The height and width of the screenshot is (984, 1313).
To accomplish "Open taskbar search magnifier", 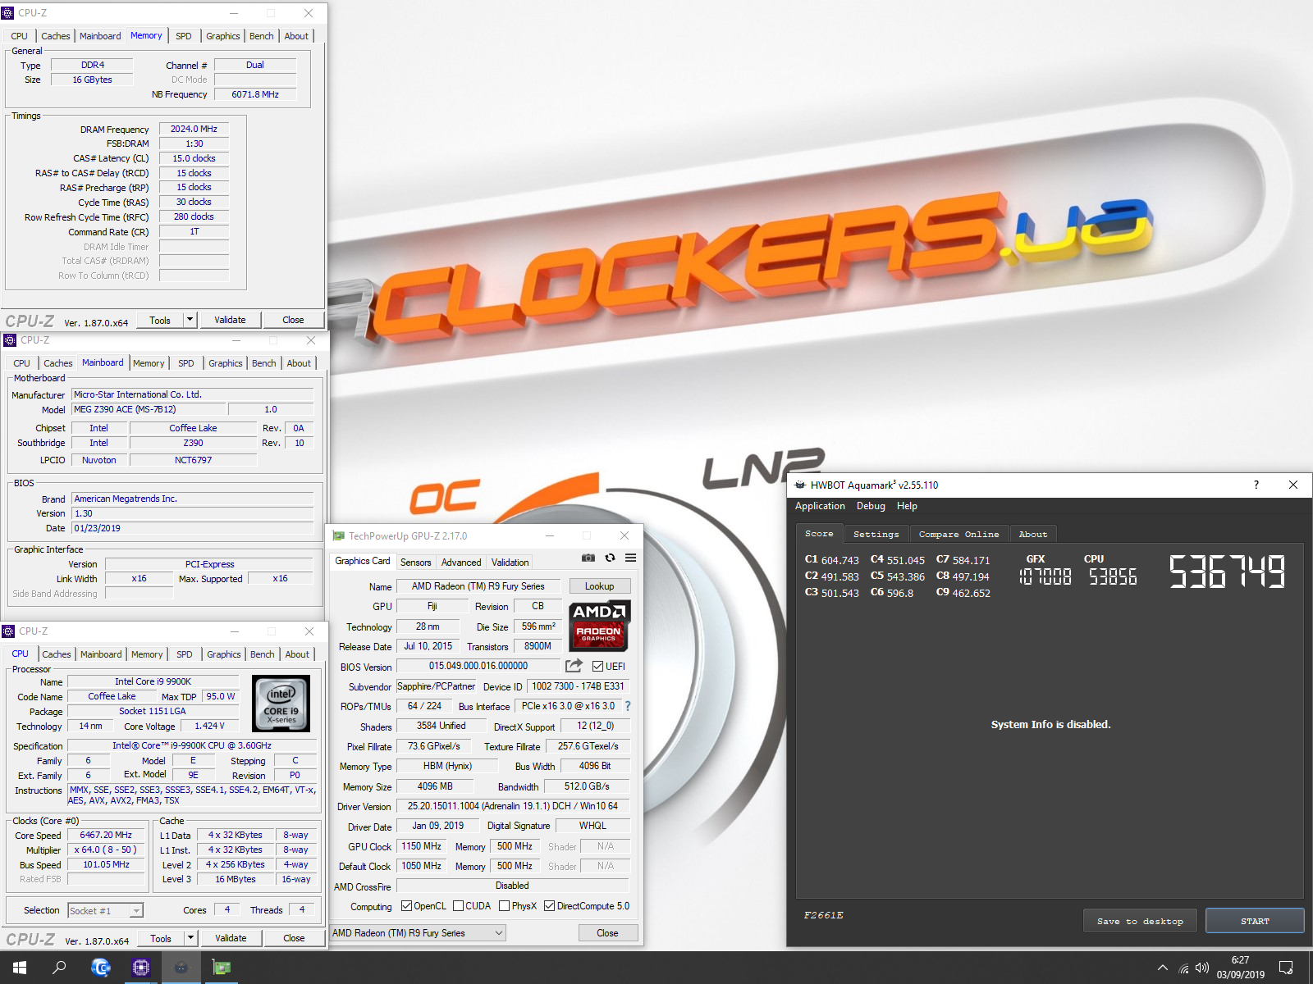I will pyautogui.click(x=59, y=968).
